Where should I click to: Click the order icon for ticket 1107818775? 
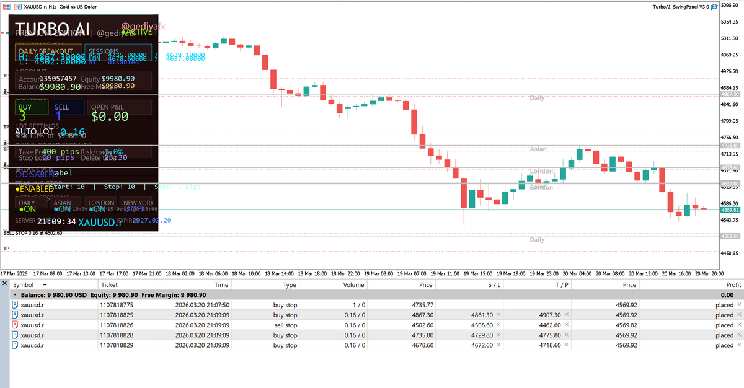click(x=15, y=305)
